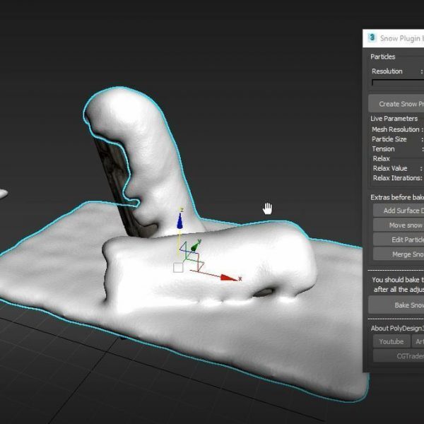Click the red X-axis gizmo arrow
The image size is (424, 424).
click(x=228, y=278)
